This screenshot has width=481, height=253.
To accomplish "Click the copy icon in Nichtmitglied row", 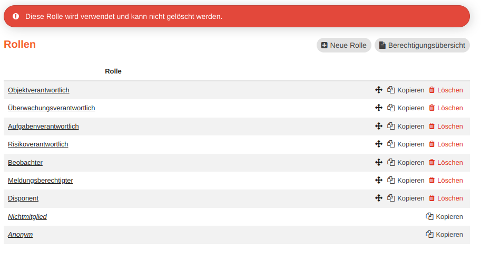I will pos(429,216).
